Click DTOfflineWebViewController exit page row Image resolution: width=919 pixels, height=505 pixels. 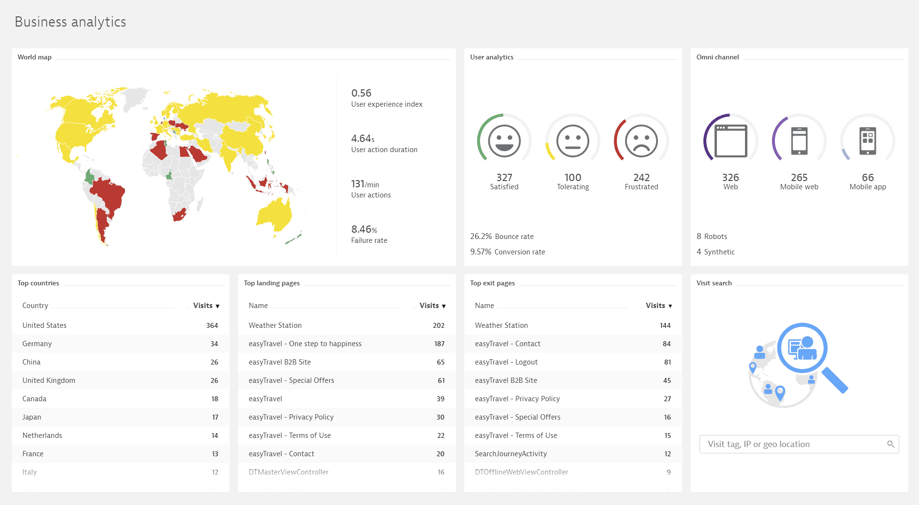coord(573,472)
